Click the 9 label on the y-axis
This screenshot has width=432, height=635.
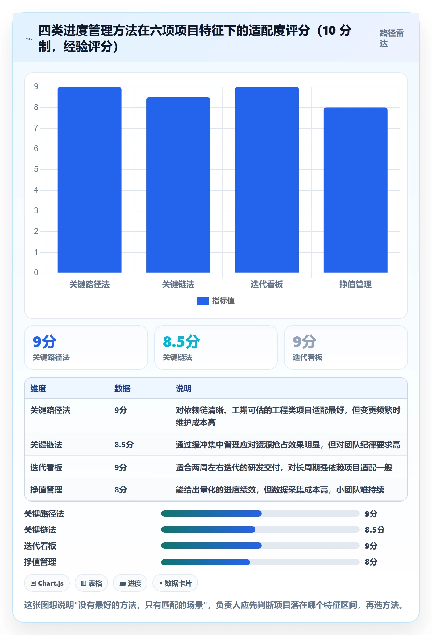click(x=36, y=86)
